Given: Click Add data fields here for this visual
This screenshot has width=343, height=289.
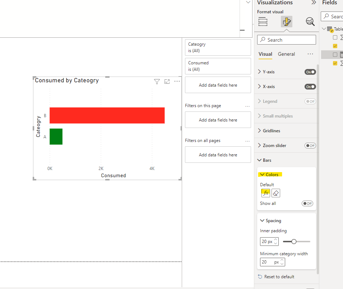Looking at the screenshot, I should [x=218, y=85].
